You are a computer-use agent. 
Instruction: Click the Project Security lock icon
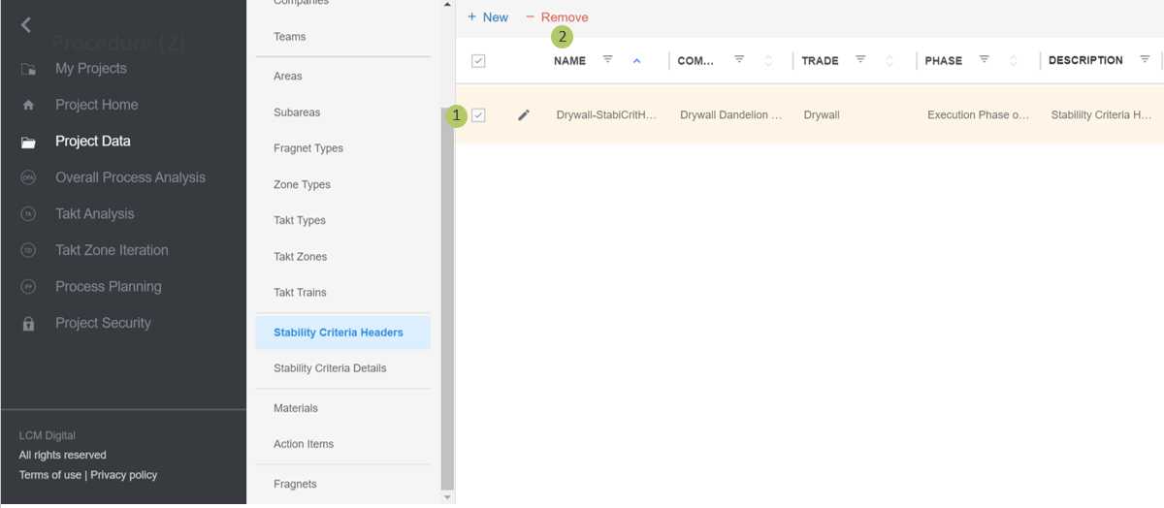pos(28,324)
